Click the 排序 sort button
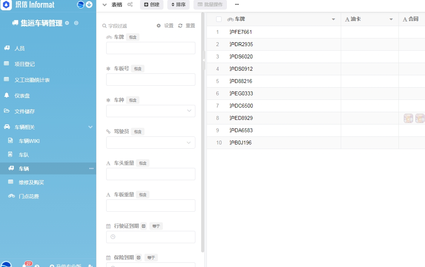Image resolution: width=425 pixels, height=267 pixels. [x=178, y=5]
